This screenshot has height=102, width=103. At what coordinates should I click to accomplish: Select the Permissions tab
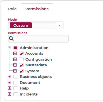coord(37,9)
